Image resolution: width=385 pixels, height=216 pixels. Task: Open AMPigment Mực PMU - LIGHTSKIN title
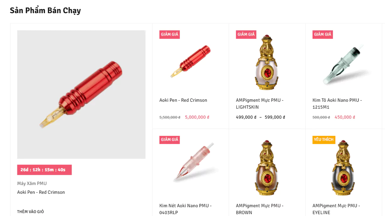click(260, 104)
